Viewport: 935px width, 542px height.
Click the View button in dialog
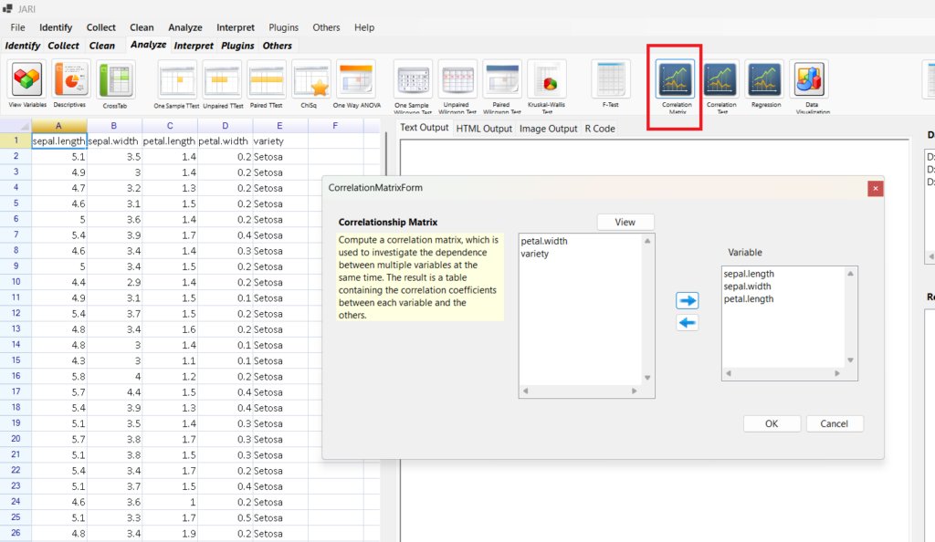click(625, 222)
